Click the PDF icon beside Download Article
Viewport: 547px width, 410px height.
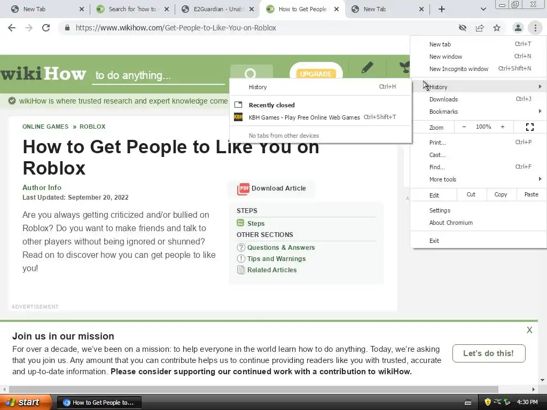(243, 188)
